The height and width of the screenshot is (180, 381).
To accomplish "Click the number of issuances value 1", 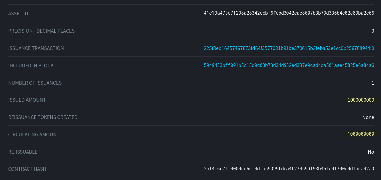I will pos(373,83).
